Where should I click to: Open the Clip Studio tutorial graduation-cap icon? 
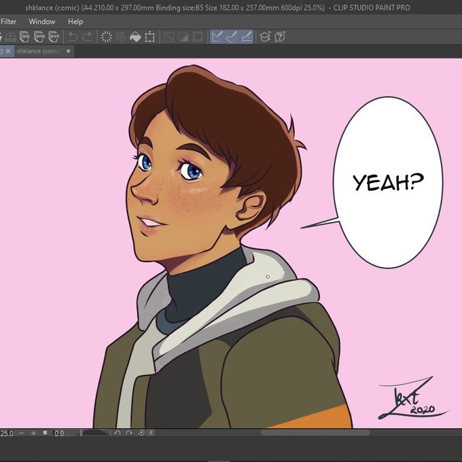(x=265, y=37)
